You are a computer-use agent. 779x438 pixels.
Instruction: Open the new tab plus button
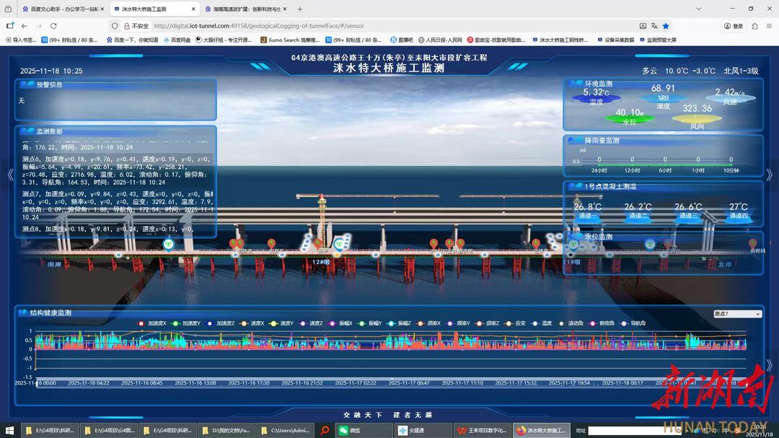[300, 9]
